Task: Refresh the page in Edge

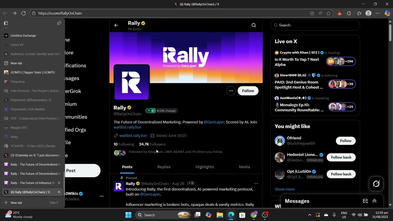Action: click(23, 13)
